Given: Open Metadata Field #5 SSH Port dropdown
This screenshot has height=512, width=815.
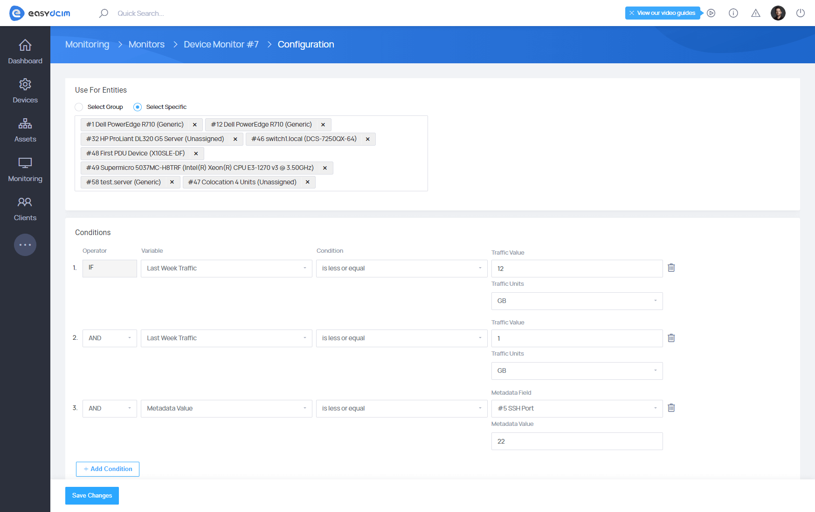Looking at the screenshot, I should pyautogui.click(x=577, y=409).
